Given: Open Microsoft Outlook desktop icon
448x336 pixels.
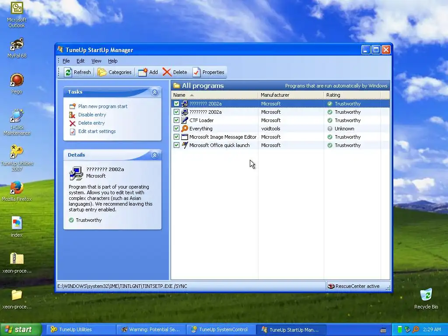Looking at the screenshot, I should click(17, 15).
